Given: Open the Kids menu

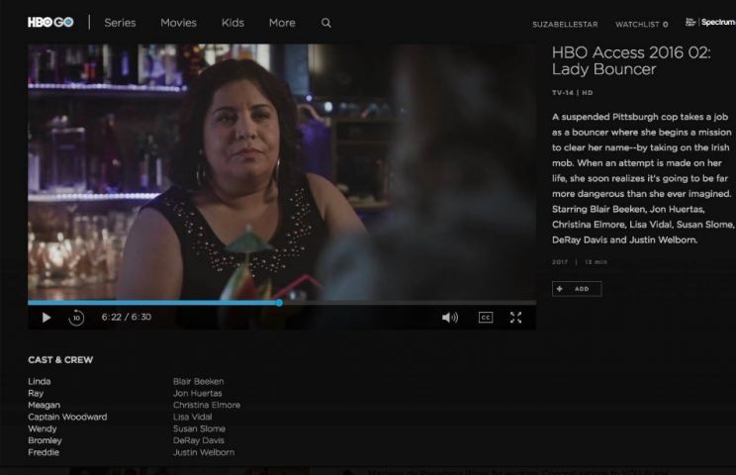Looking at the screenshot, I should tap(232, 23).
